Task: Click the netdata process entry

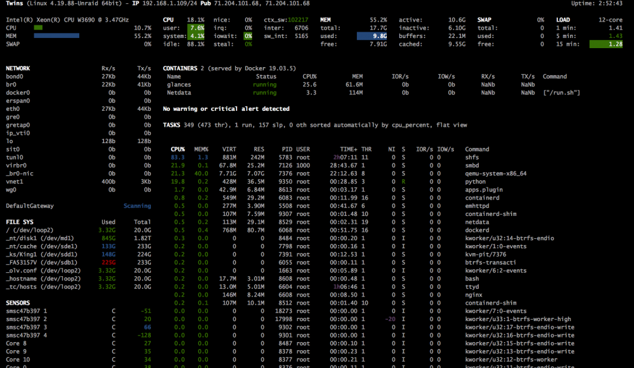Action: coord(477,222)
